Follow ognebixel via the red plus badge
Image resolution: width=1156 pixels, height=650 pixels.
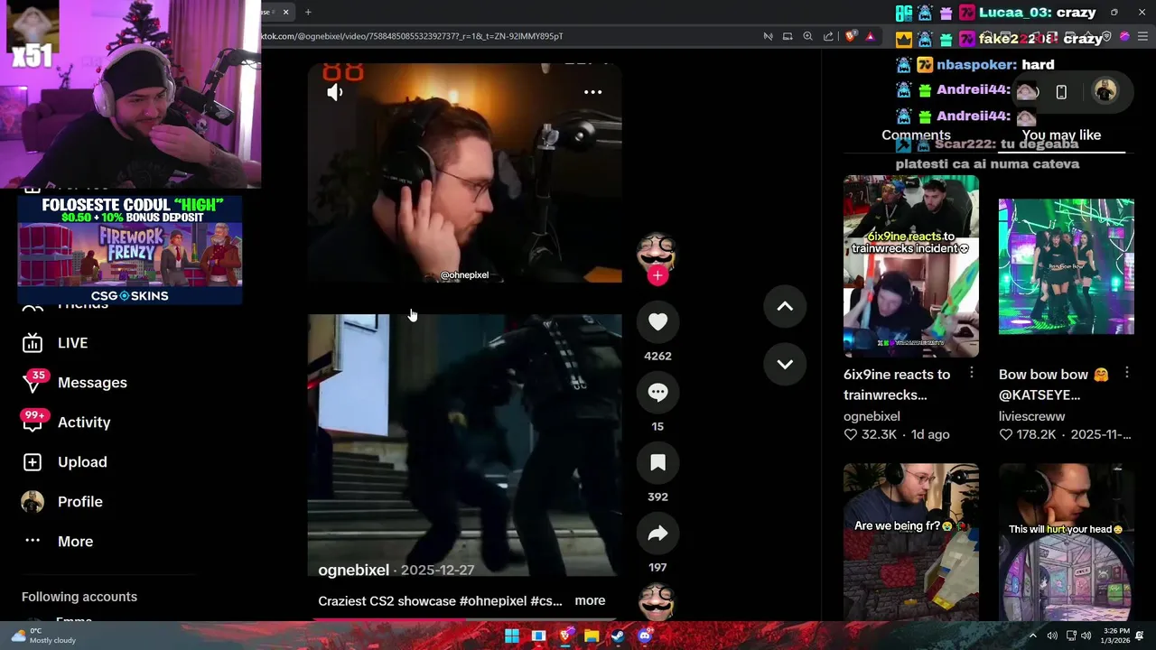pos(657,275)
